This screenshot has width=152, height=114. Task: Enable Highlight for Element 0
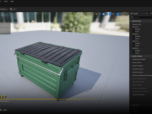tap(134, 29)
